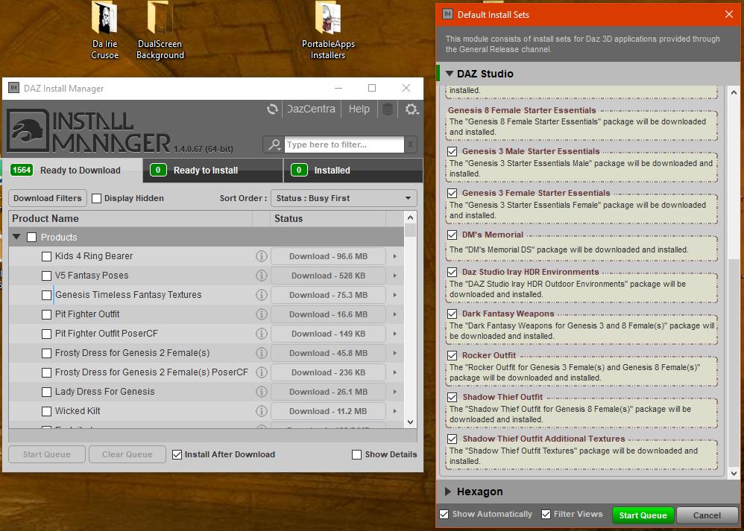Select the Dark Fantasy Weapons set title

point(508,314)
